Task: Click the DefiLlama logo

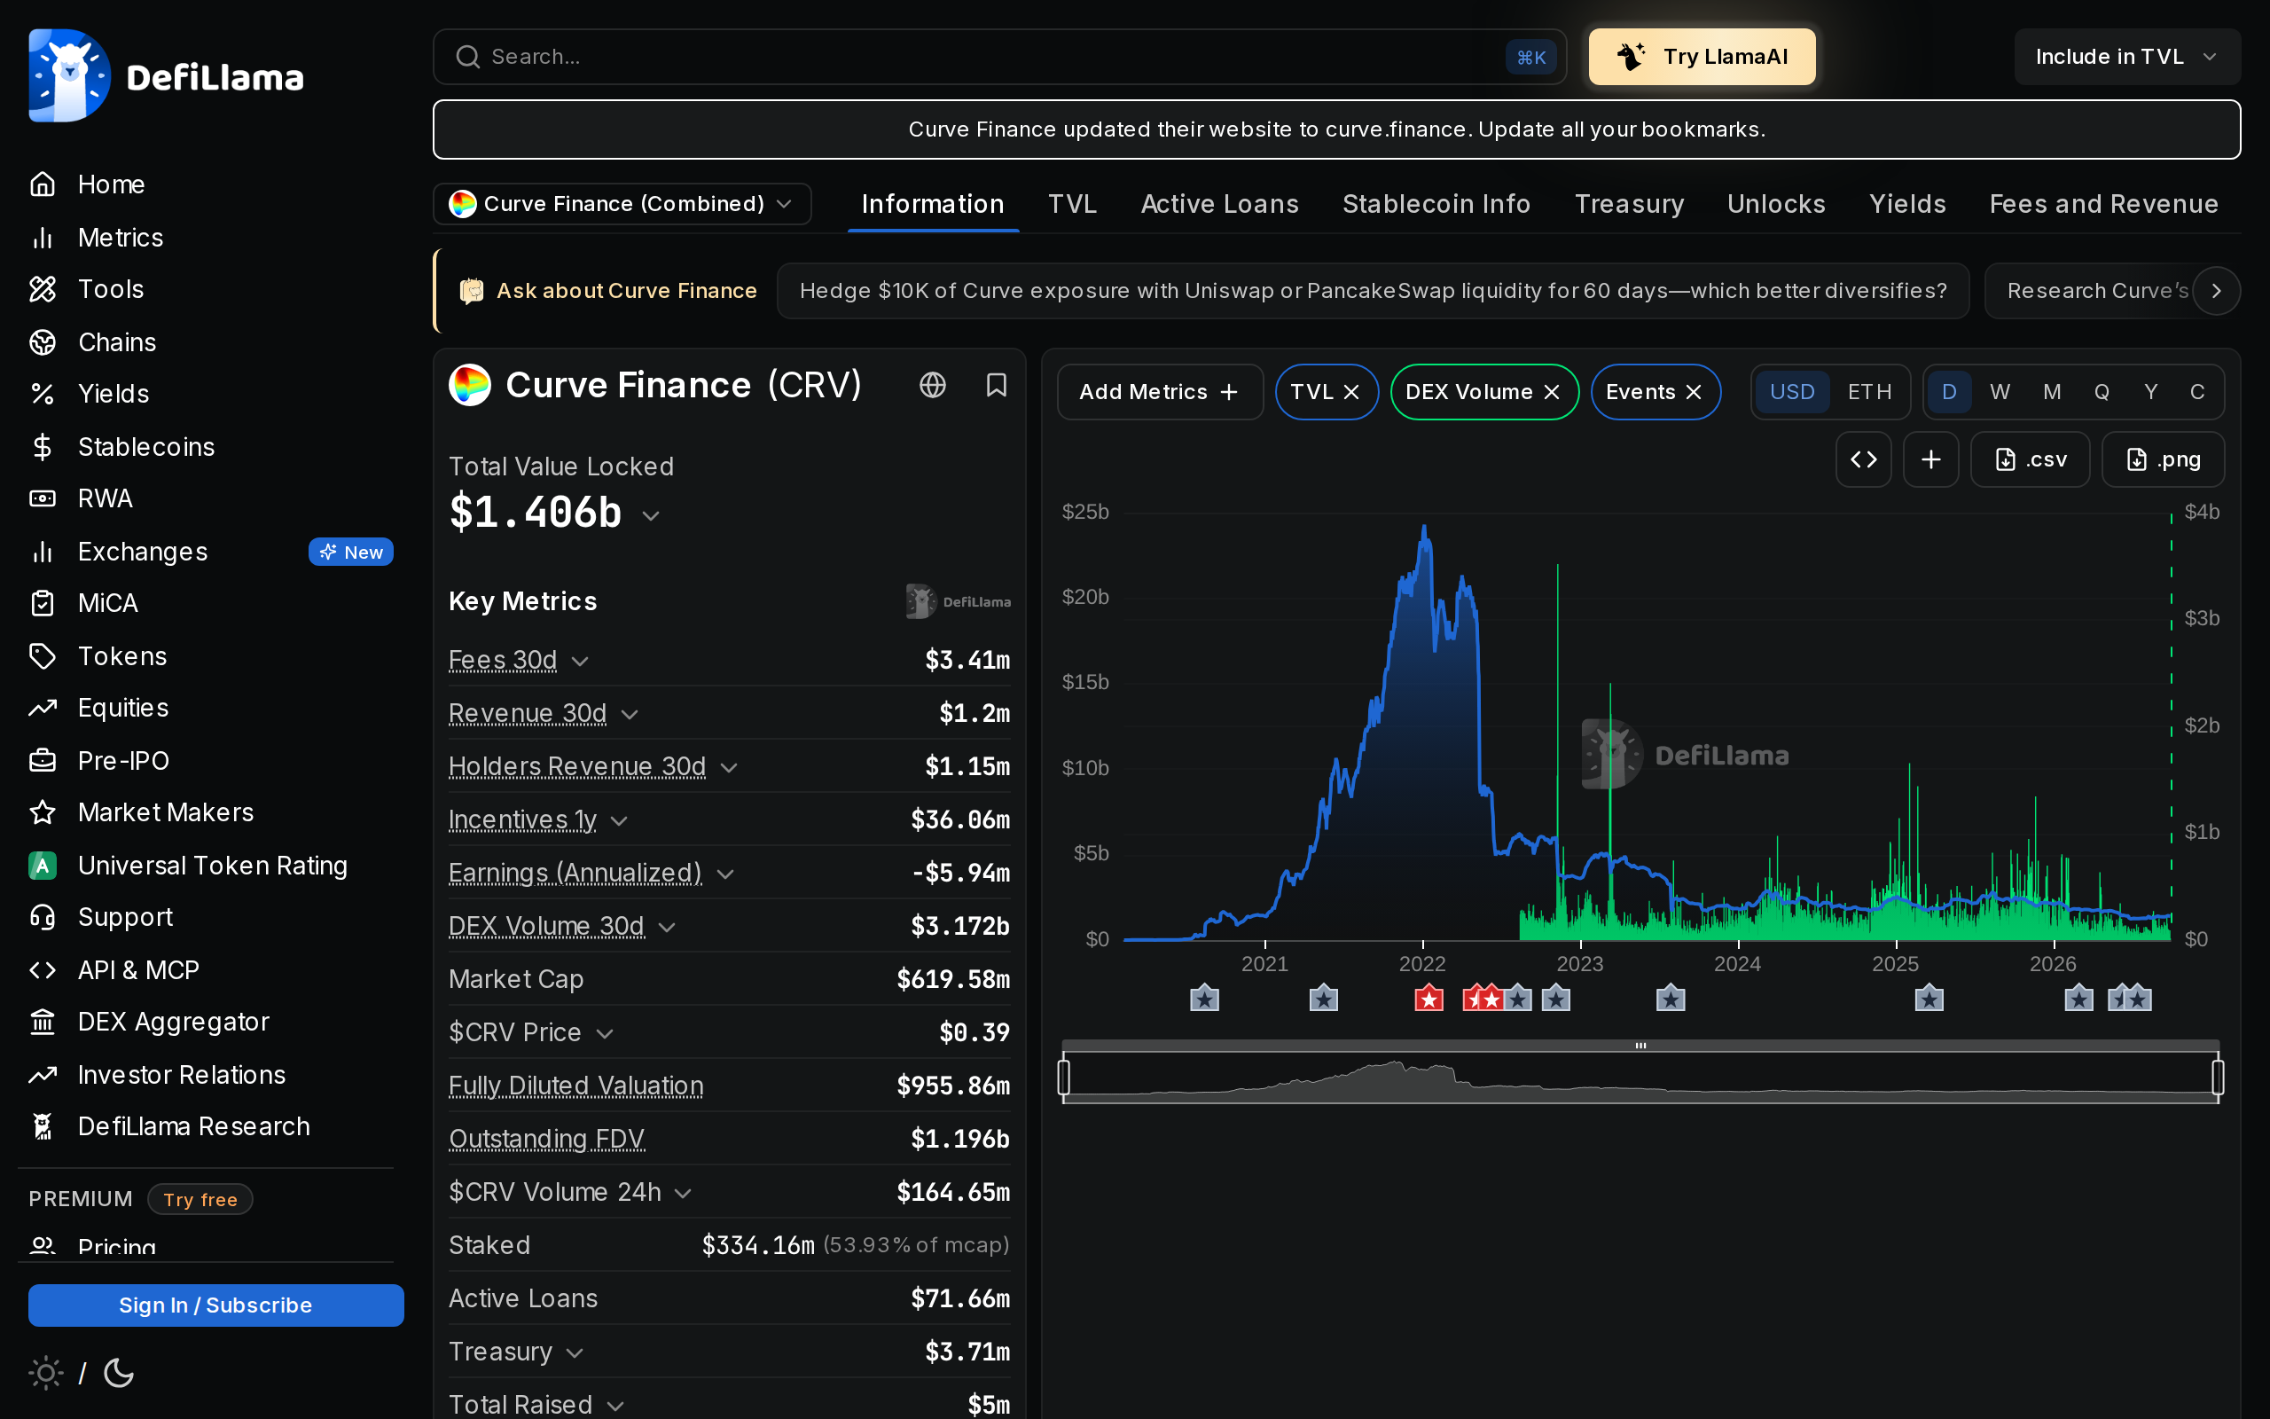Action: click(166, 76)
